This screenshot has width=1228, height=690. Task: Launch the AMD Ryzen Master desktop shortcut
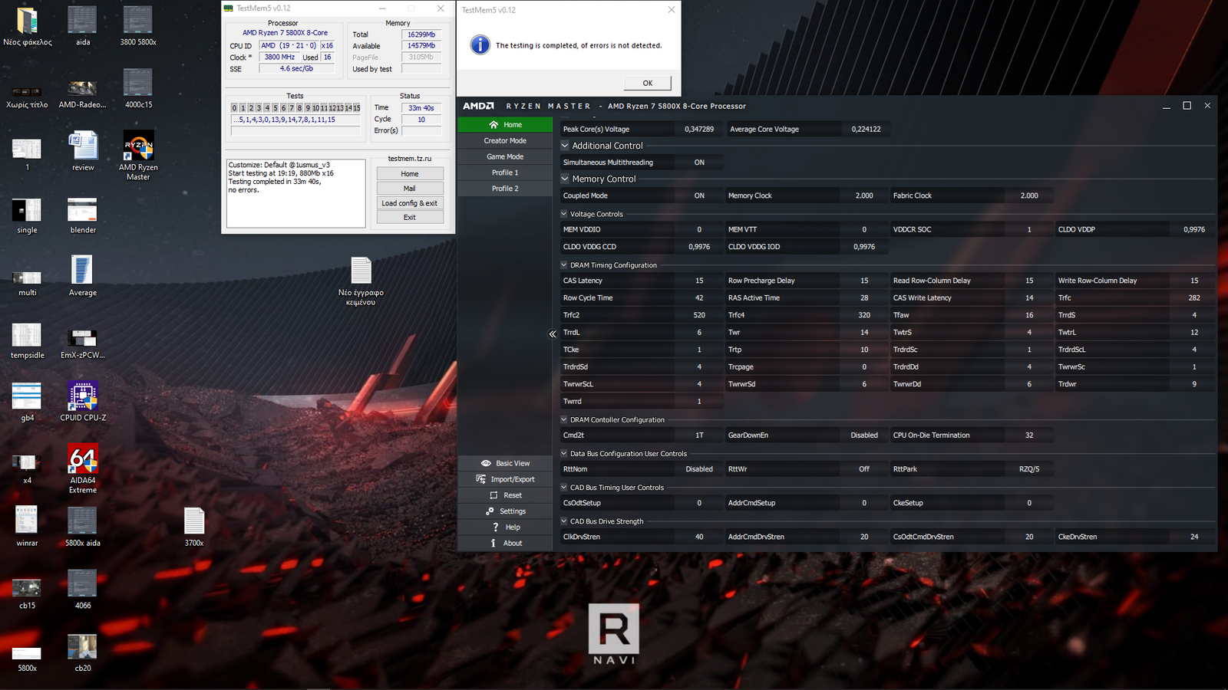(x=138, y=156)
